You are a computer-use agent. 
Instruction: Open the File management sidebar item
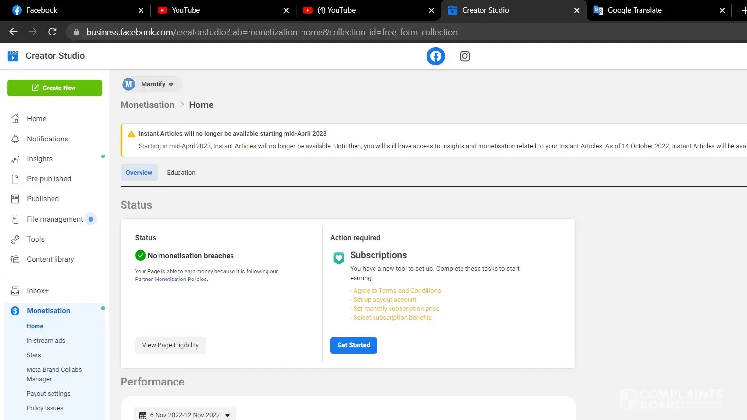pyautogui.click(x=54, y=219)
